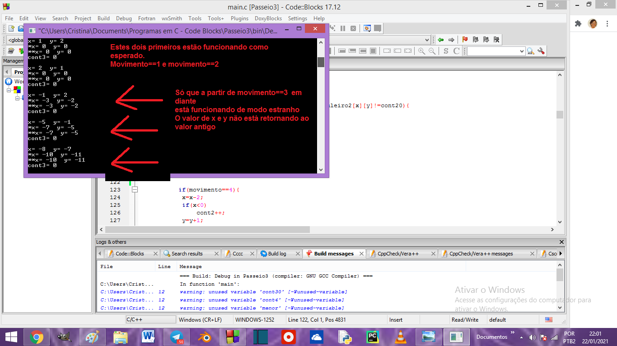Click the language flag in status bar
The width and height of the screenshot is (617, 346).
tap(549, 319)
